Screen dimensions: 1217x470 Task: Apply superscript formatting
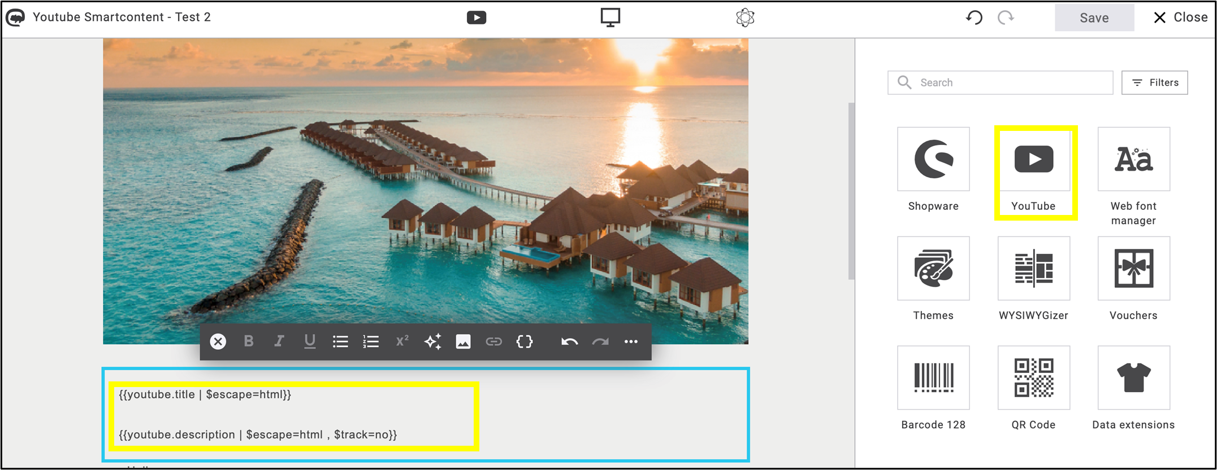[402, 341]
